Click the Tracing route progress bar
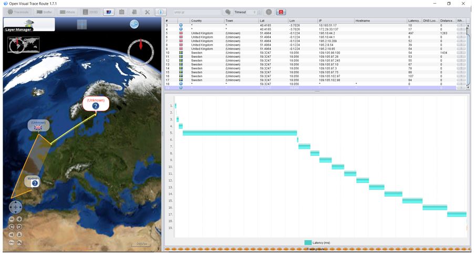The image size is (474, 255). coord(317,249)
